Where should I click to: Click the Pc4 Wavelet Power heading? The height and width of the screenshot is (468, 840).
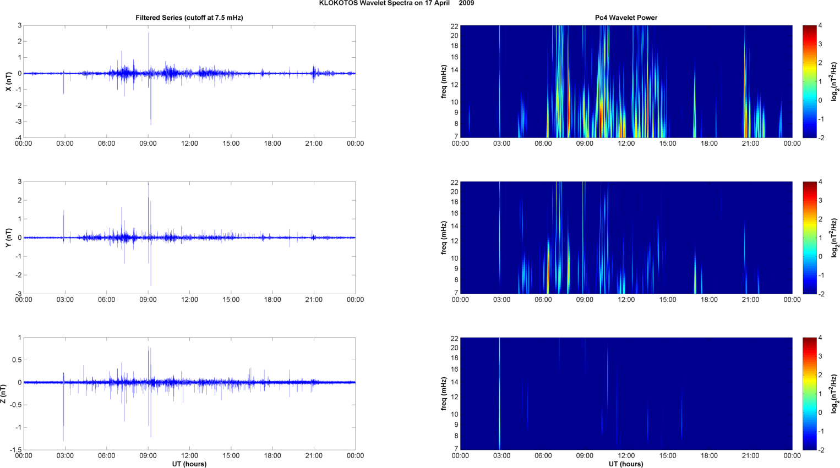click(x=626, y=18)
